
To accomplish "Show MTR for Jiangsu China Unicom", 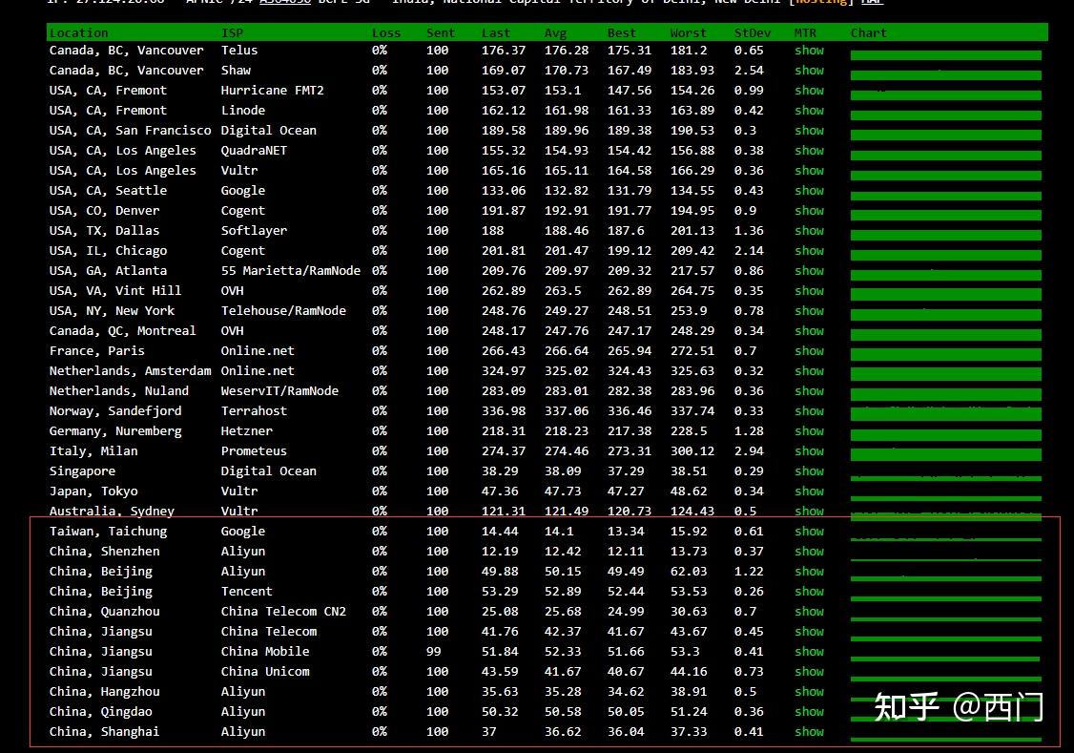I will point(809,672).
